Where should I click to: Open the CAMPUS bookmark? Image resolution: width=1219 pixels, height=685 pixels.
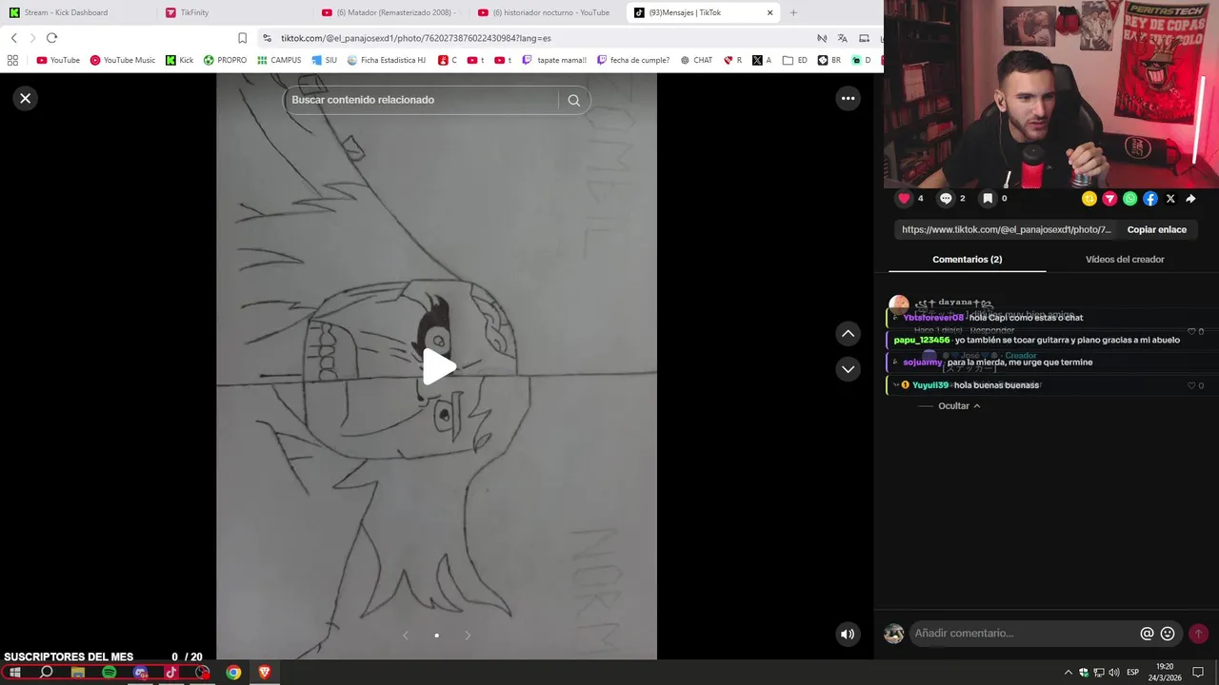pyautogui.click(x=279, y=60)
